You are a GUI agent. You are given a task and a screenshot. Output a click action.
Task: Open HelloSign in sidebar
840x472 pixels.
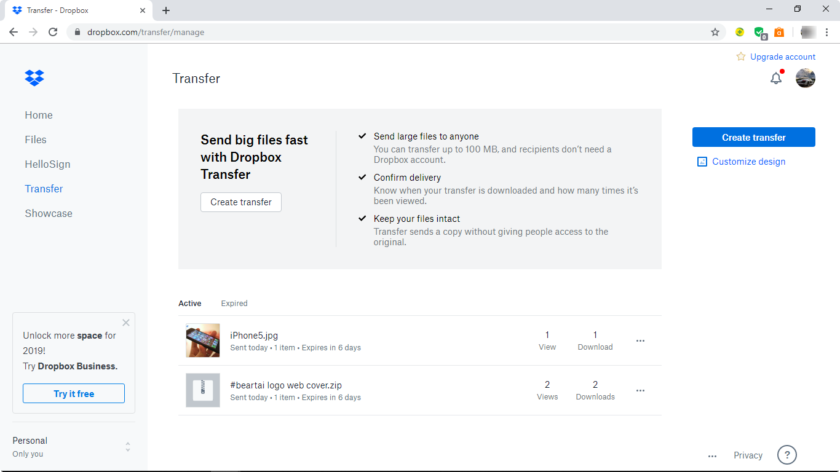pyautogui.click(x=47, y=164)
